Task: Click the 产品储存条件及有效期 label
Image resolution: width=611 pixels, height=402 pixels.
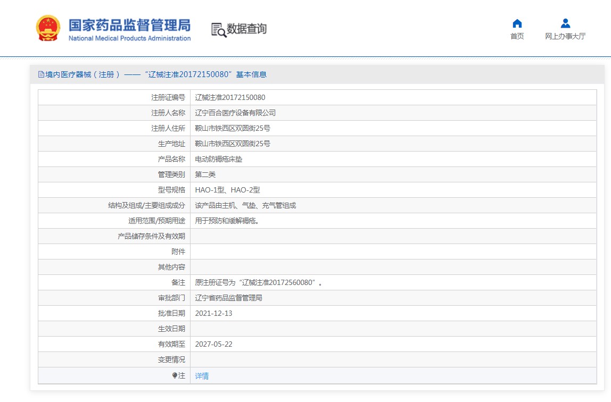Action: coord(152,236)
